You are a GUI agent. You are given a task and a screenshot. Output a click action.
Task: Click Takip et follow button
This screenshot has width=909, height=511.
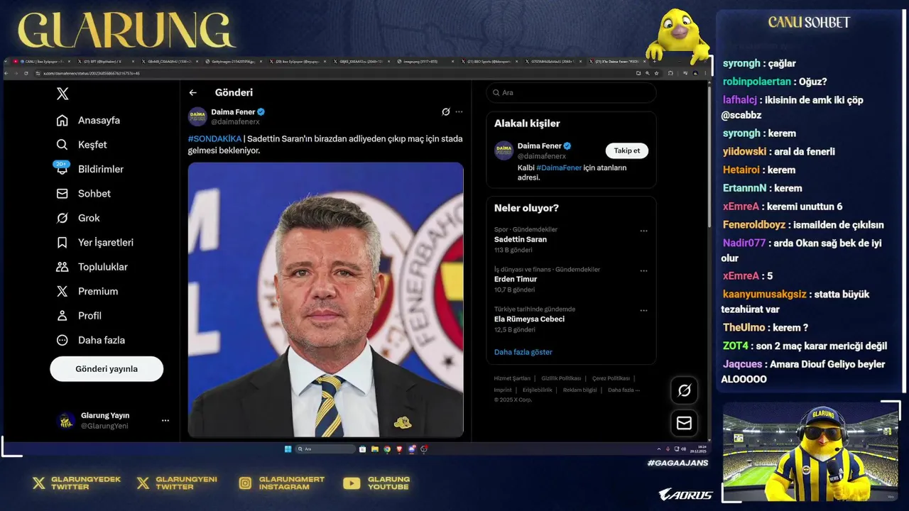[627, 150]
